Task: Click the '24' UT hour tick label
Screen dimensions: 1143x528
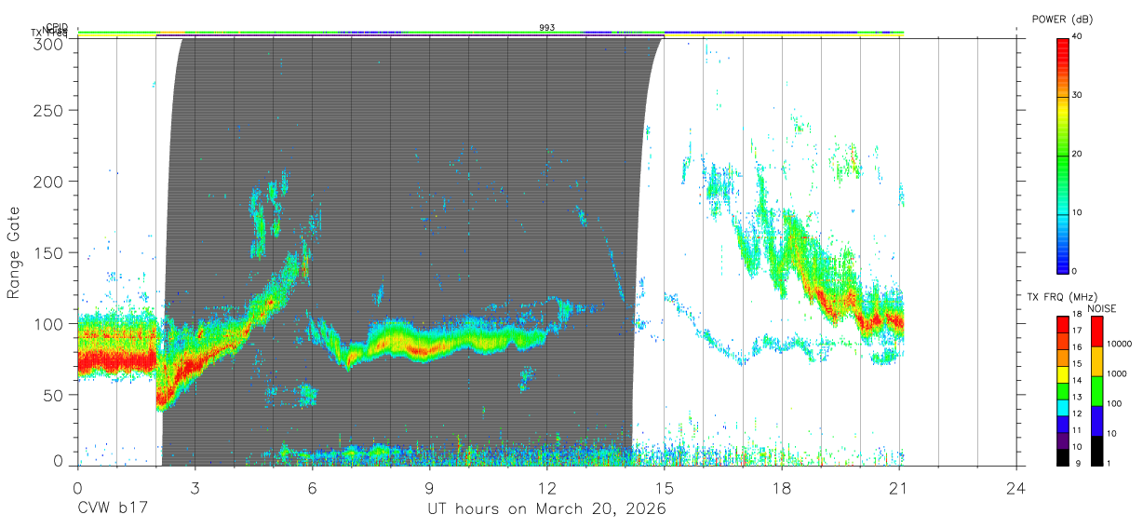Action: tap(1016, 486)
